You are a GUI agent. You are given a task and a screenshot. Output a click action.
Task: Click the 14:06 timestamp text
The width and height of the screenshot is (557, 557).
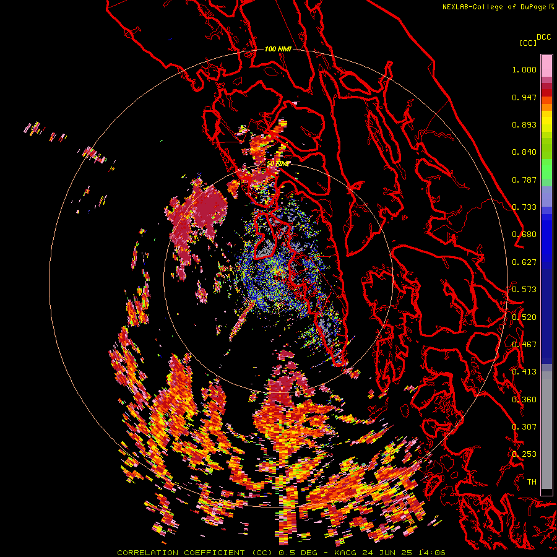(433, 553)
